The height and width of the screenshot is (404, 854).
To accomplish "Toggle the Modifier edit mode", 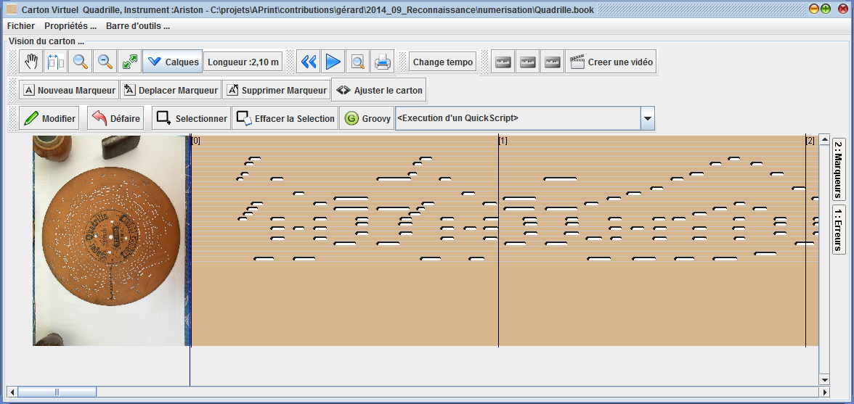I will pyautogui.click(x=50, y=118).
